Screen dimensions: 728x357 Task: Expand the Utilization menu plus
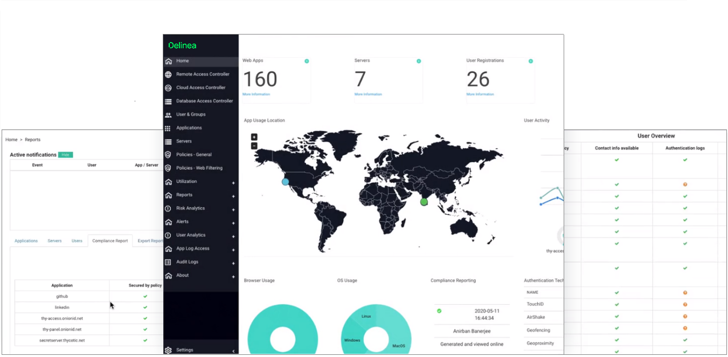pos(233,183)
